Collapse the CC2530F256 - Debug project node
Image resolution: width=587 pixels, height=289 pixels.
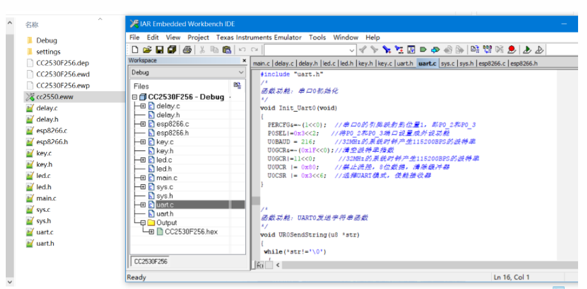[x=135, y=97]
